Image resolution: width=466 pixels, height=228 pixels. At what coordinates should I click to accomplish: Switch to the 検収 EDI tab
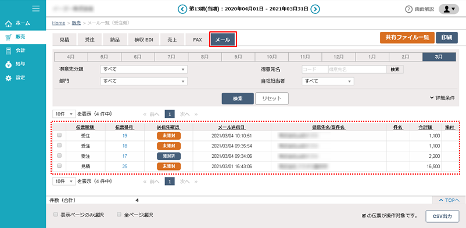(144, 40)
